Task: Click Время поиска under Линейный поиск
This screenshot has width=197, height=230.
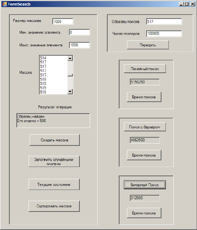Action: (144, 97)
